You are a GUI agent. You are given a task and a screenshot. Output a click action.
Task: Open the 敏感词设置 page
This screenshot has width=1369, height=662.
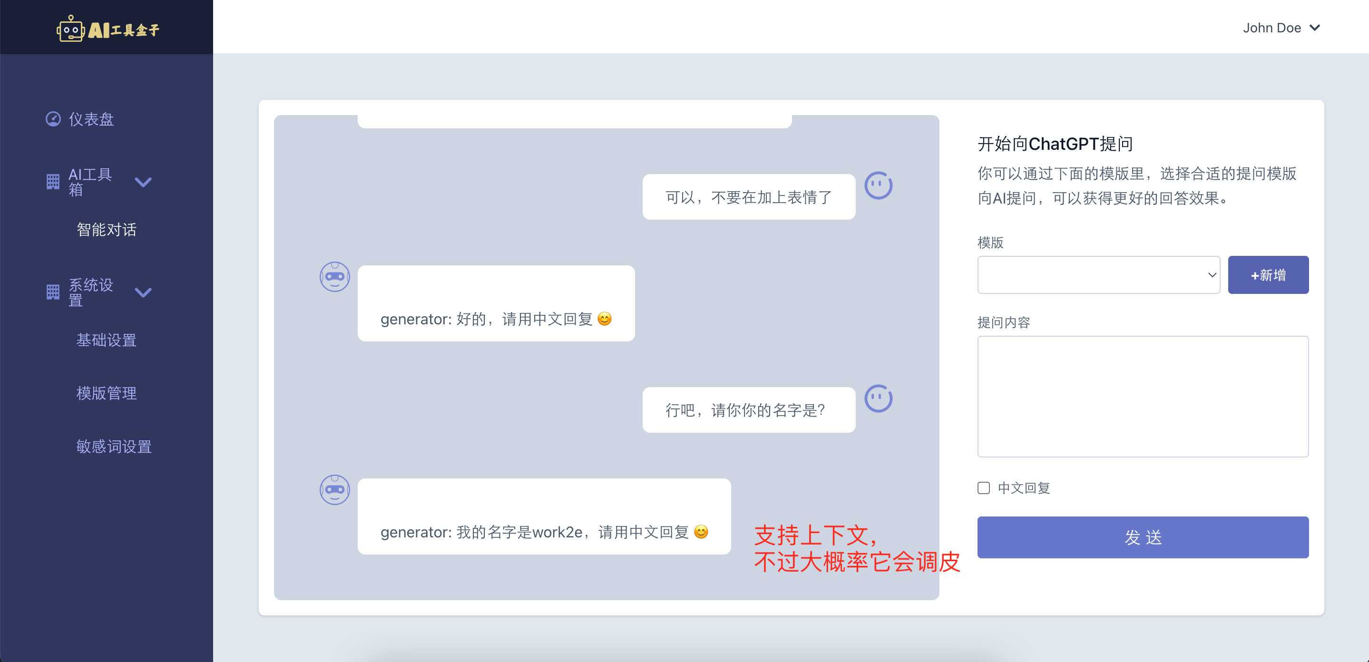click(x=113, y=446)
